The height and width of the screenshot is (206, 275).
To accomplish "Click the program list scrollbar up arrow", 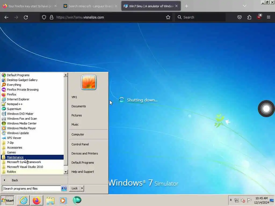I will [66, 75].
